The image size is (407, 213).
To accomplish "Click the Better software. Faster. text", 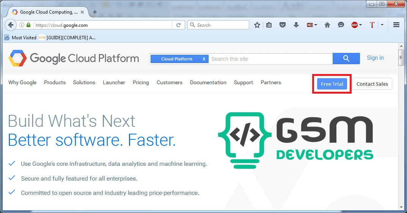I will coord(92,140).
